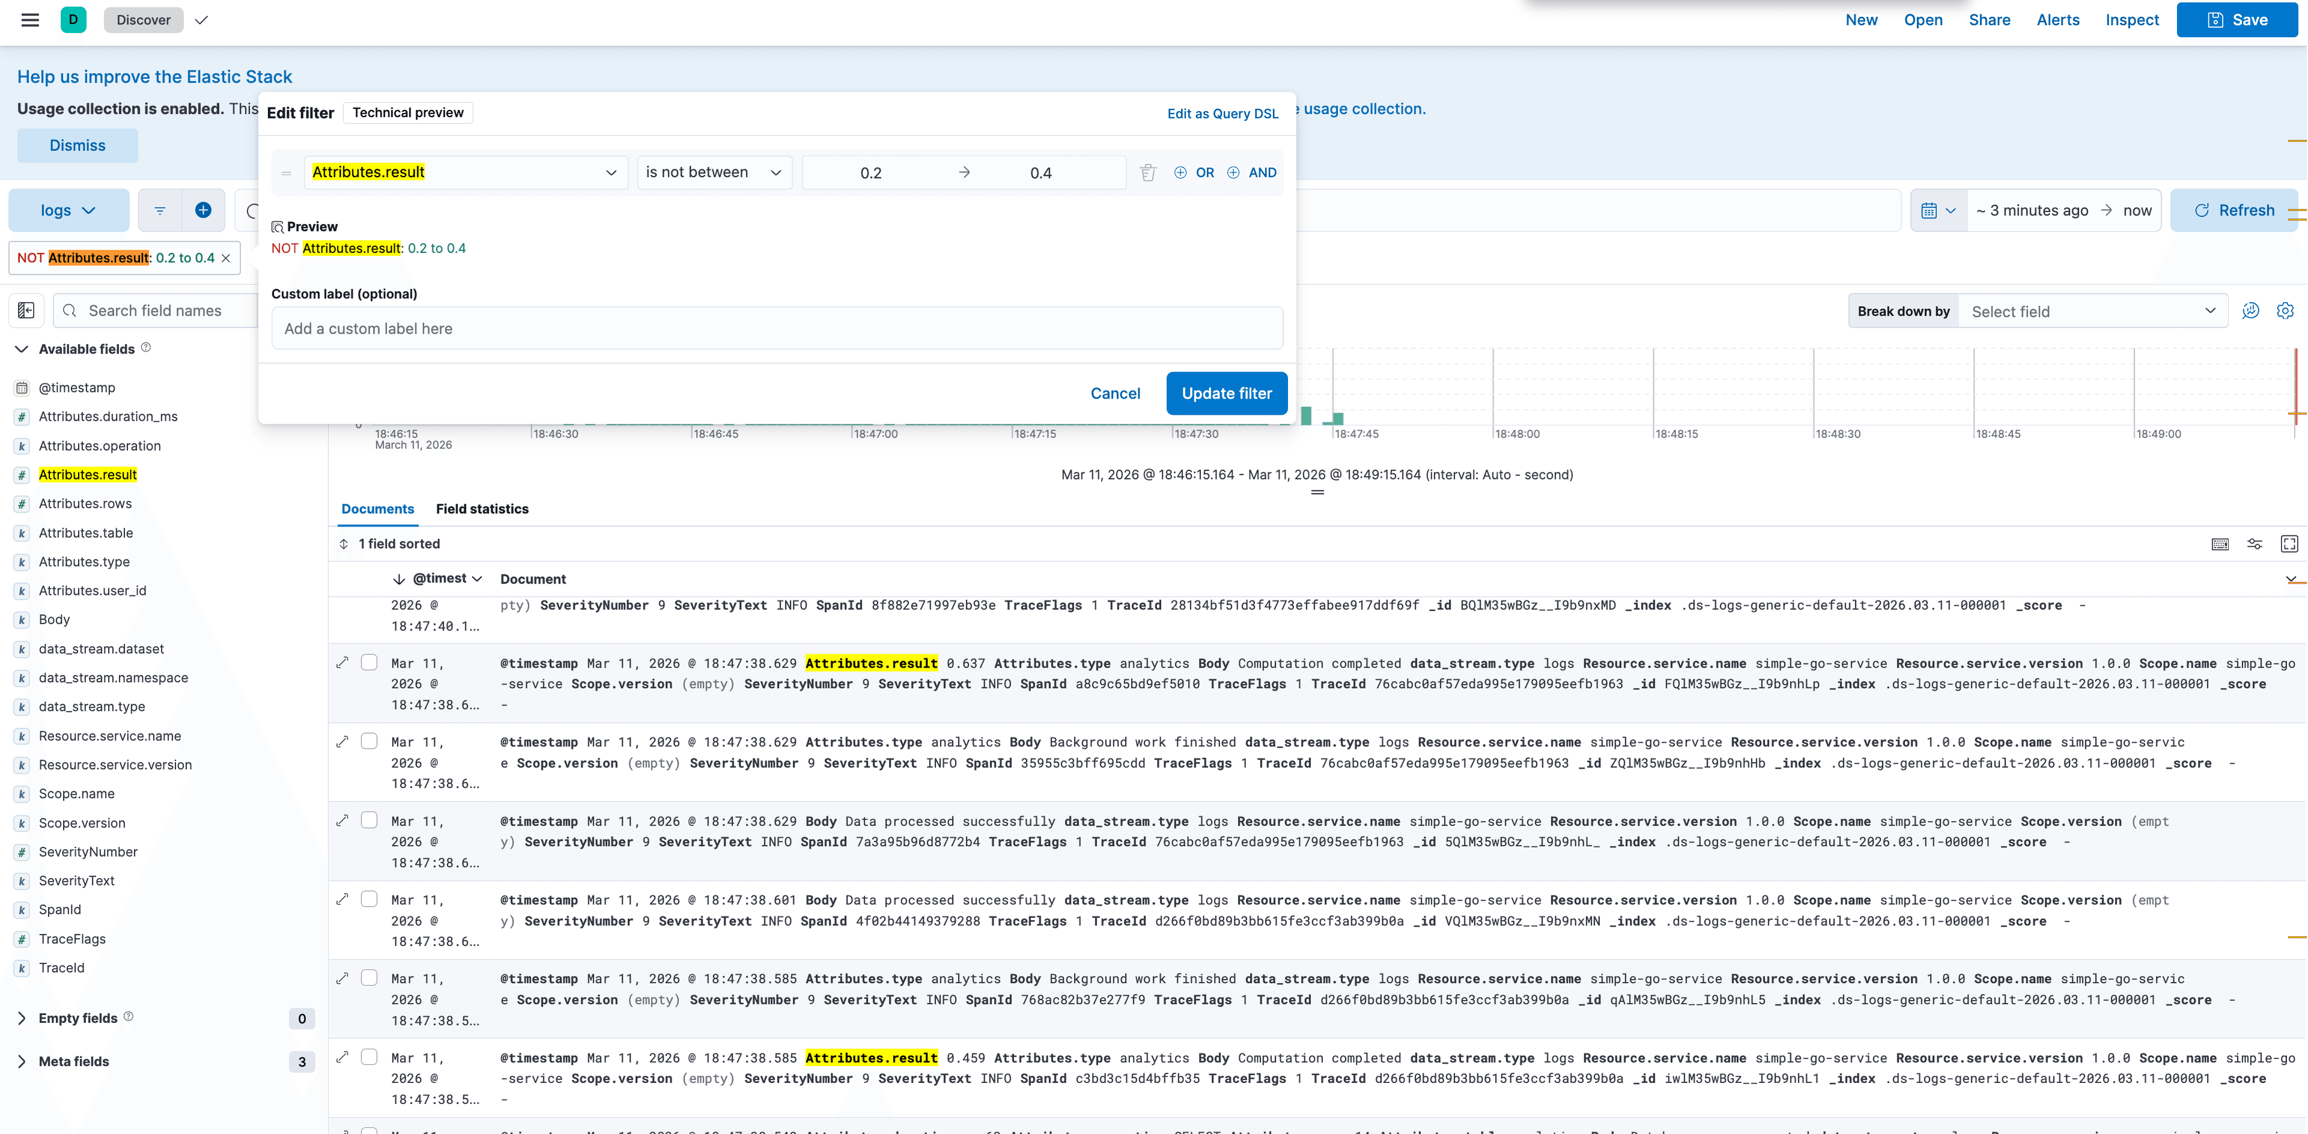2308x1134 pixels.
Task: Open the hamburger navigation menu
Action: coord(29,20)
